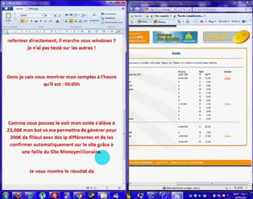
Task: Open FileZilla from the taskbar
Action: 55,195
